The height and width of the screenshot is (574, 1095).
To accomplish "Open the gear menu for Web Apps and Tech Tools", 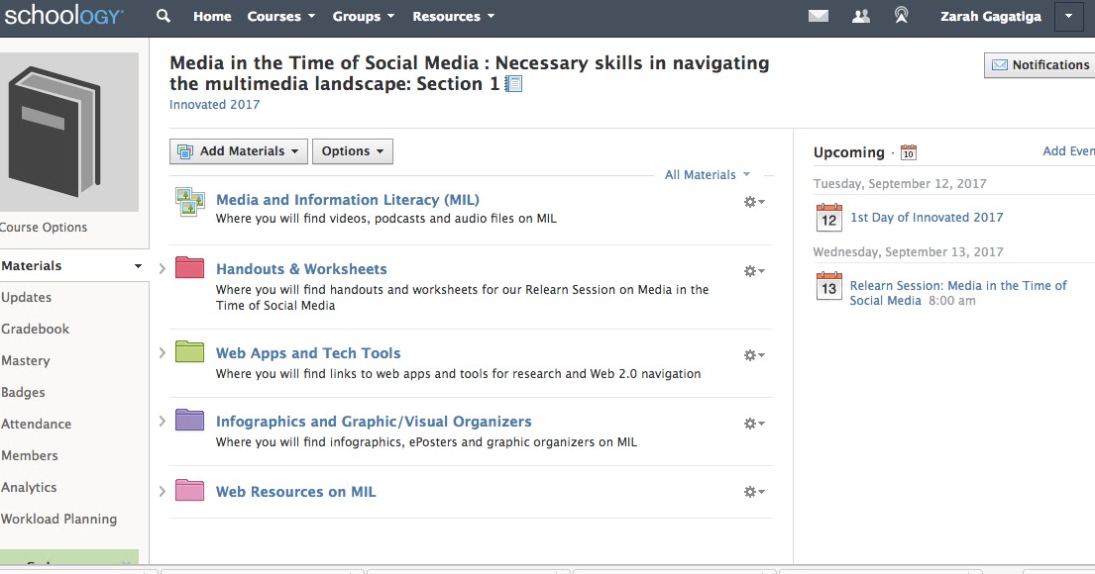I will [x=751, y=354].
